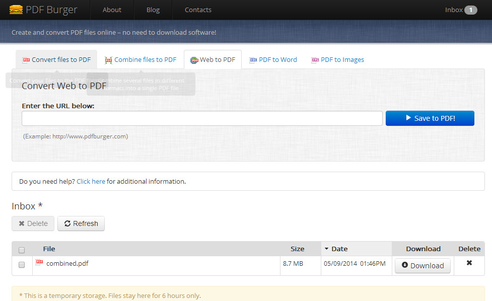Click the Inbox * section heading
This screenshot has width=492, height=301.
click(x=27, y=206)
